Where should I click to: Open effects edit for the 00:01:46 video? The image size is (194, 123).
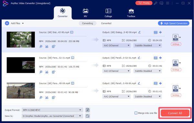point(41,72)
